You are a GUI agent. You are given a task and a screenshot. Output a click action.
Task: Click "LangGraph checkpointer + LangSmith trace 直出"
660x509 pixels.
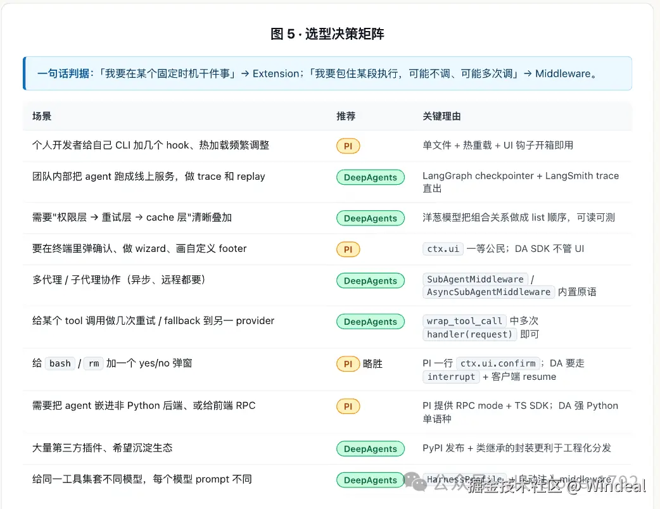pyautogui.click(x=520, y=182)
